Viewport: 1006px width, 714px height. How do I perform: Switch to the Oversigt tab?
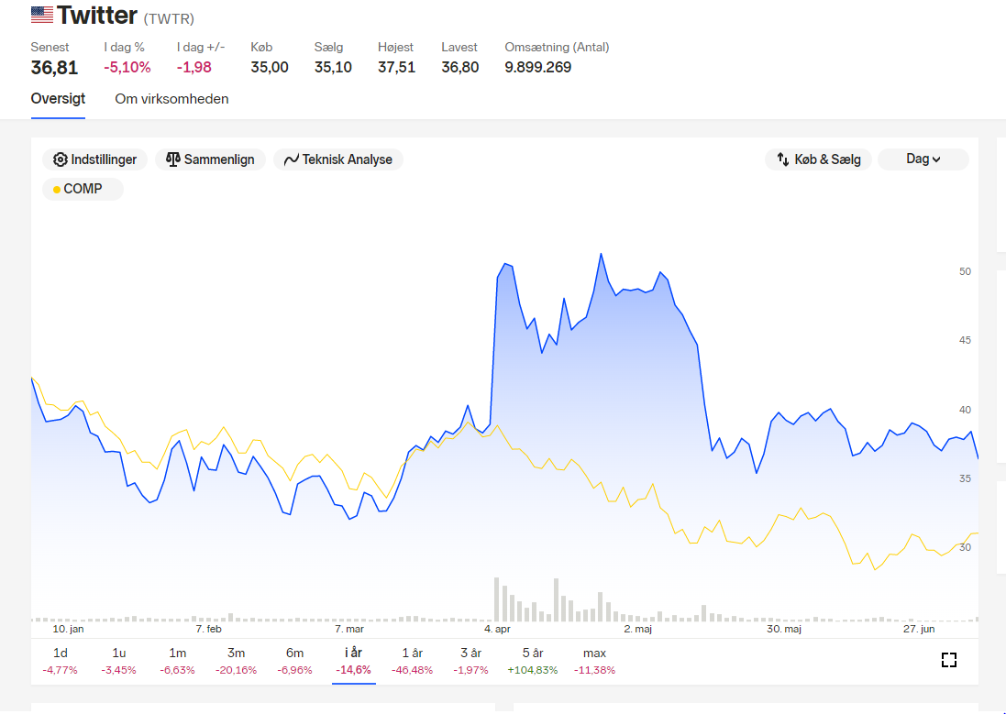[58, 99]
